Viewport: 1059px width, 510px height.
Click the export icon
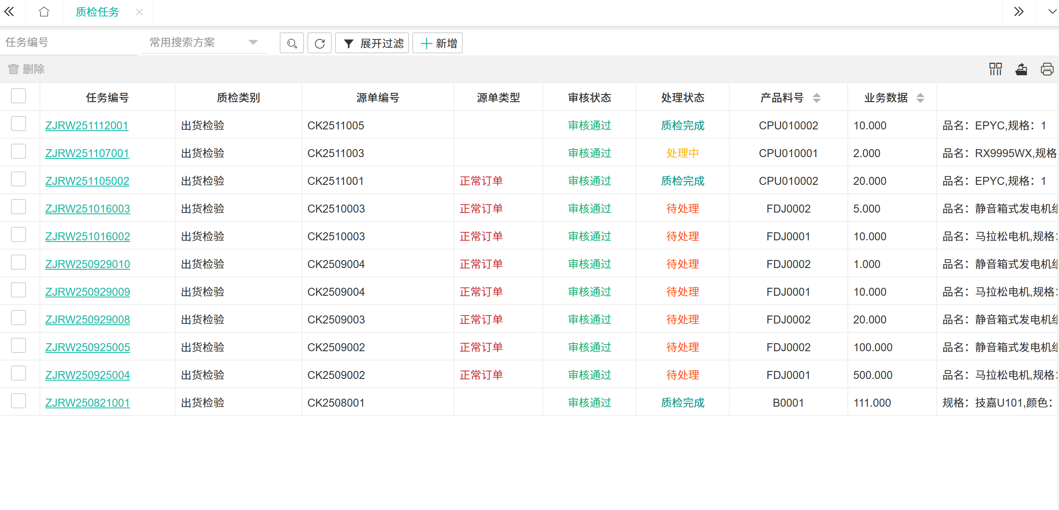point(1021,69)
